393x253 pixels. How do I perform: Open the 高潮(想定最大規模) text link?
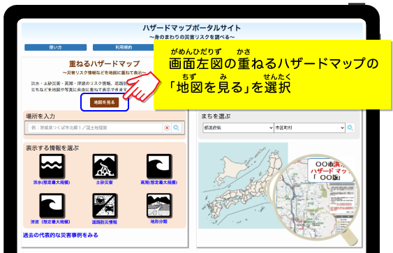(x=159, y=183)
